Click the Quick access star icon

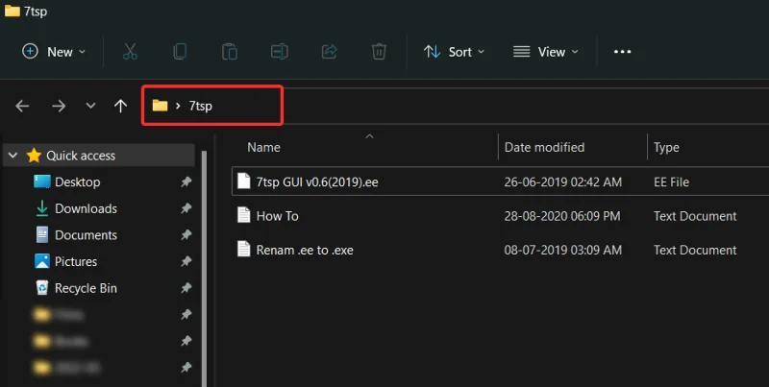[x=34, y=156]
